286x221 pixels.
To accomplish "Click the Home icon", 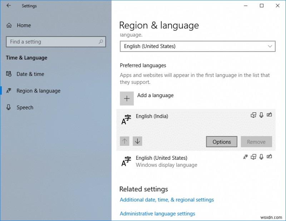I will (8, 25).
